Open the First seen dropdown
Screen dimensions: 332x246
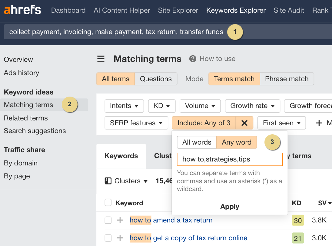tap(282, 123)
